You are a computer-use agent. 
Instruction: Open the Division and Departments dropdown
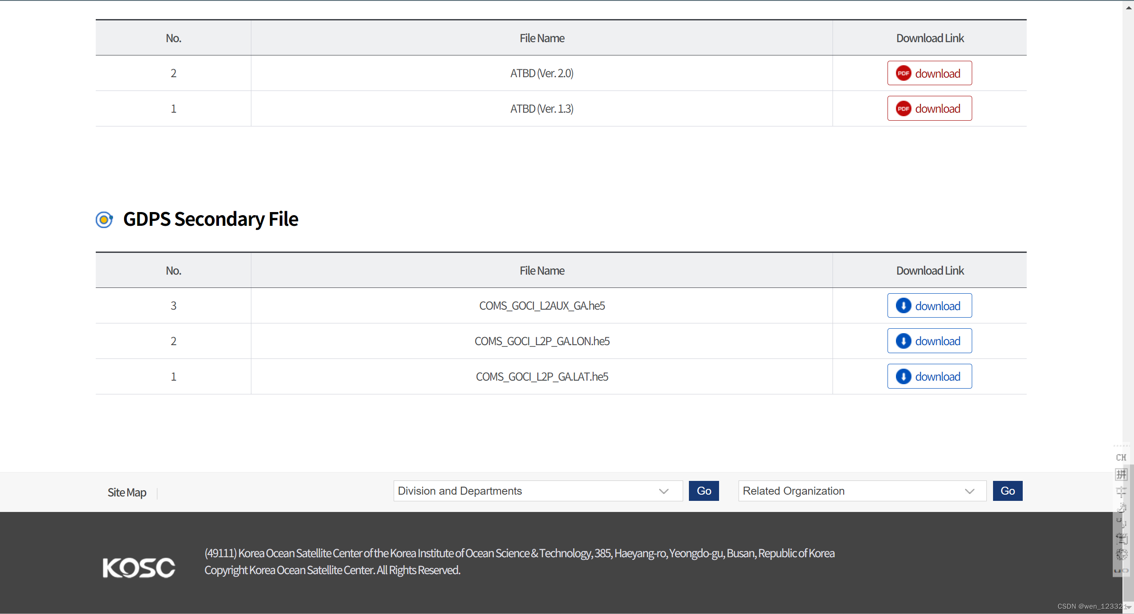[x=538, y=491]
